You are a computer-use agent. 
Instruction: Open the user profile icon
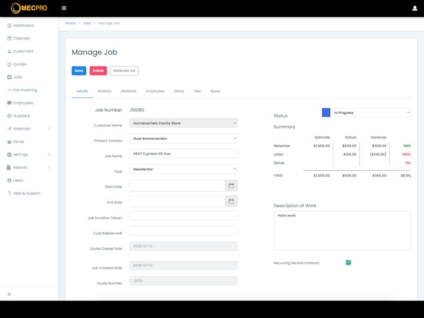point(414,8)
